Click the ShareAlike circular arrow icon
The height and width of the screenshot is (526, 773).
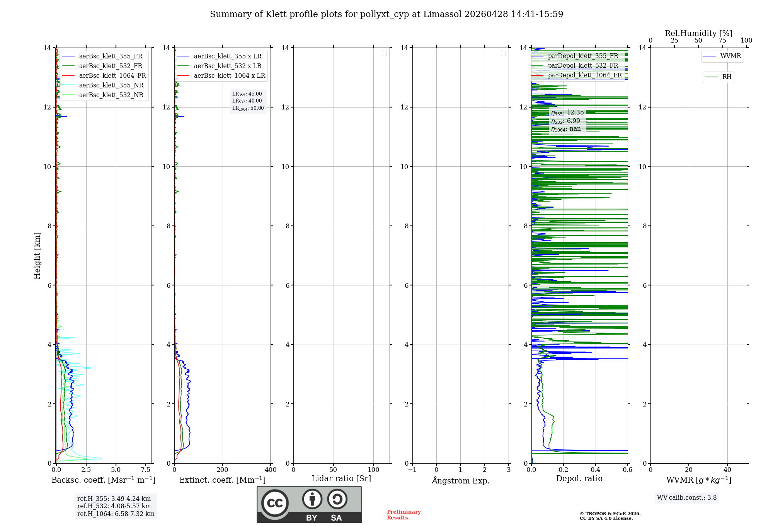pyautogui.click(x=337, y=499)
